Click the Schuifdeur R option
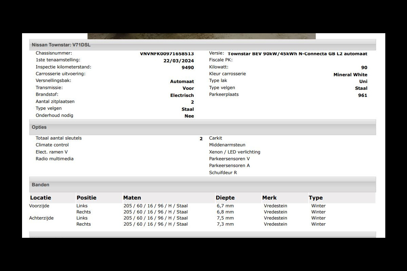This screenshot has width=407, height=271. click(x=223, y=173)
